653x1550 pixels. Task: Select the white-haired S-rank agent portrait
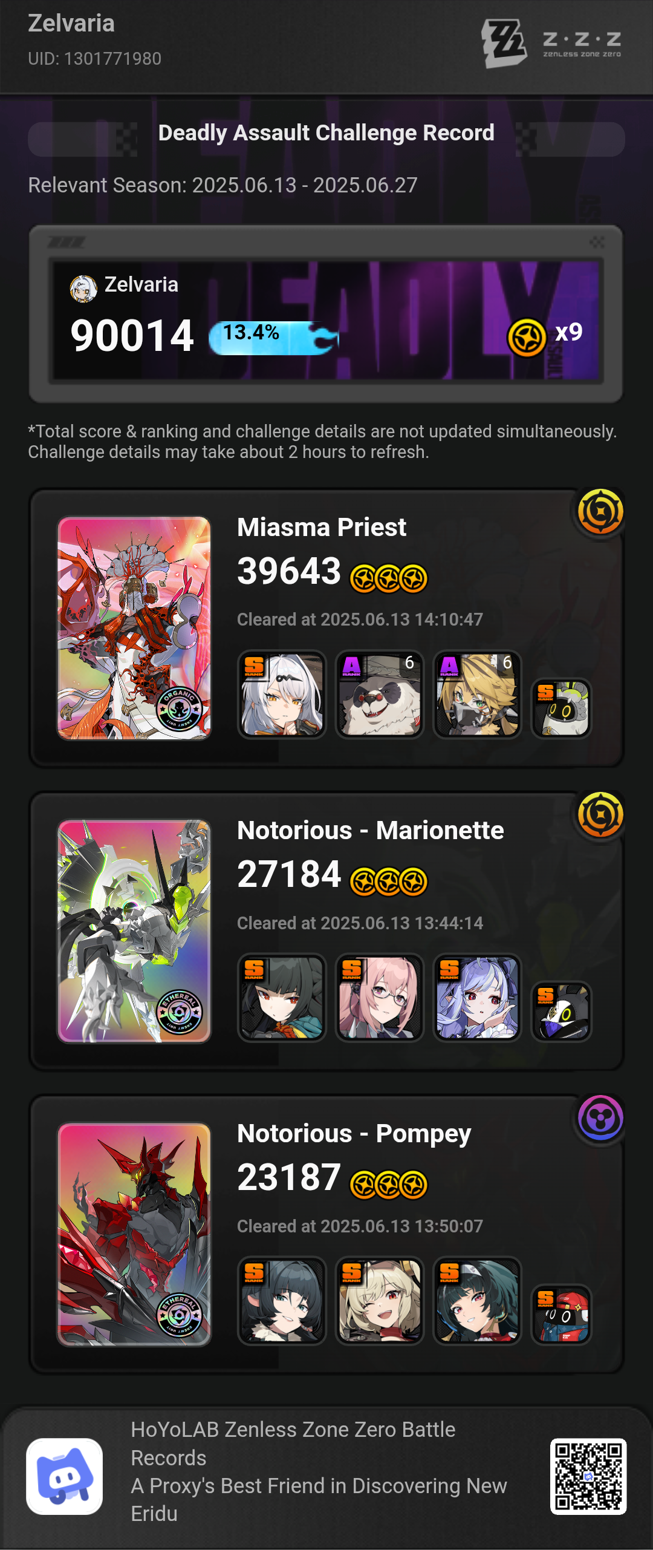[282, 694]
